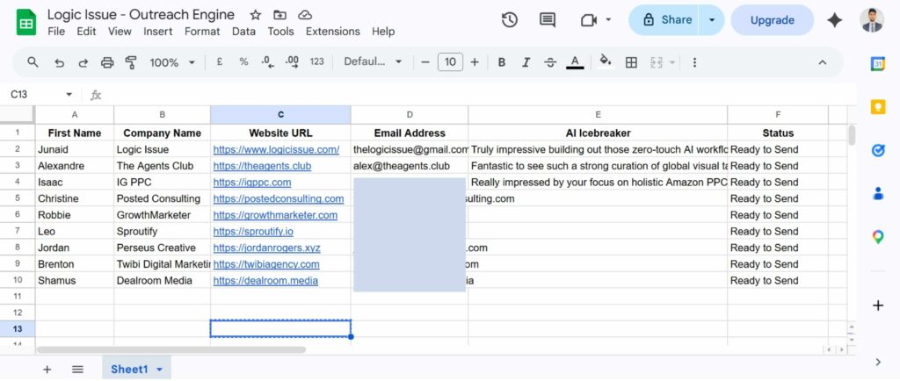Image resolution: width=900 pixels, height=381 pixels.
Task: Click the horizontal scrollbar
Action: coord(171,349)
